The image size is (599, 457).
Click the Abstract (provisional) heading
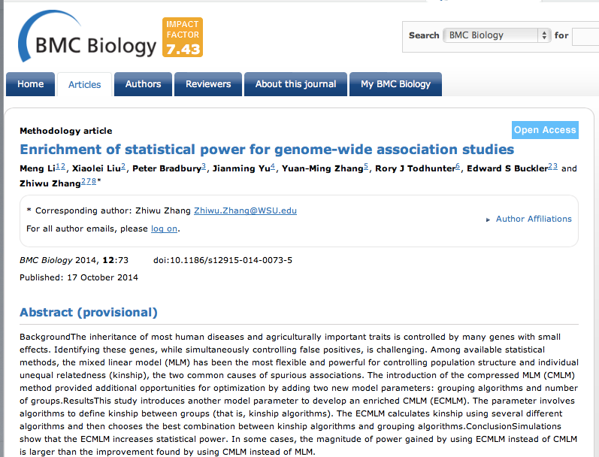(x=89, y=313)
